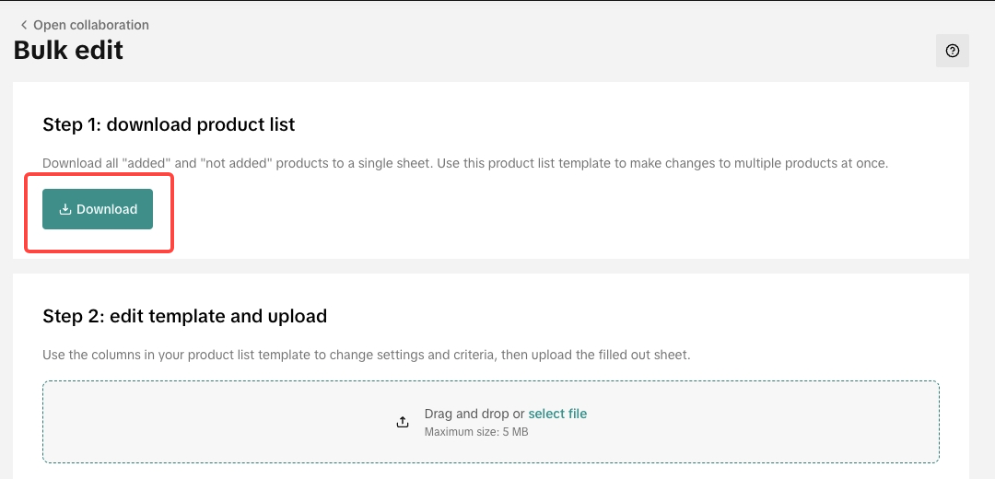Click the upload arrow icon in the drop zone
Screen dimensions: 995x479
pos(403,422)
